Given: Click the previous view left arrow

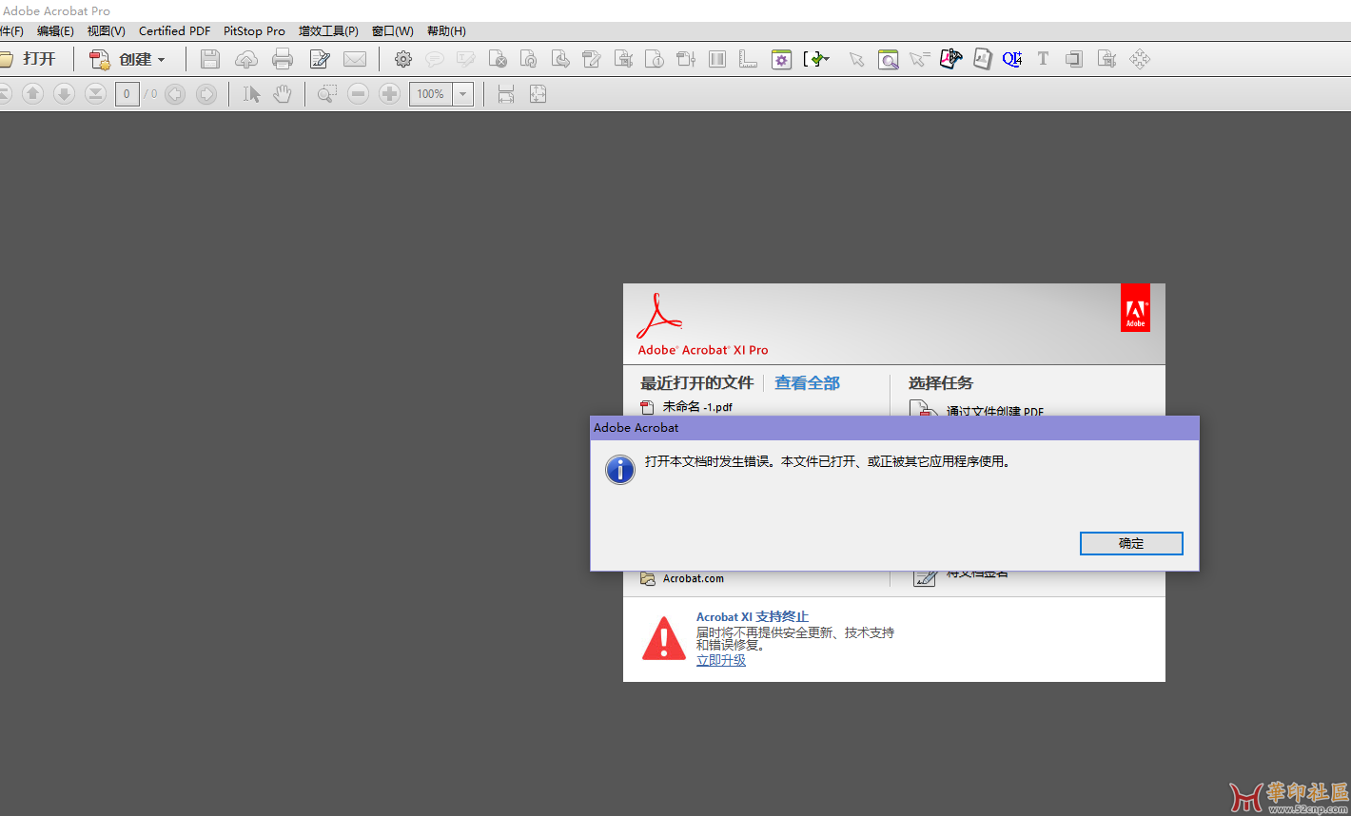Looking at the screenshot, I should pos(175,94).
